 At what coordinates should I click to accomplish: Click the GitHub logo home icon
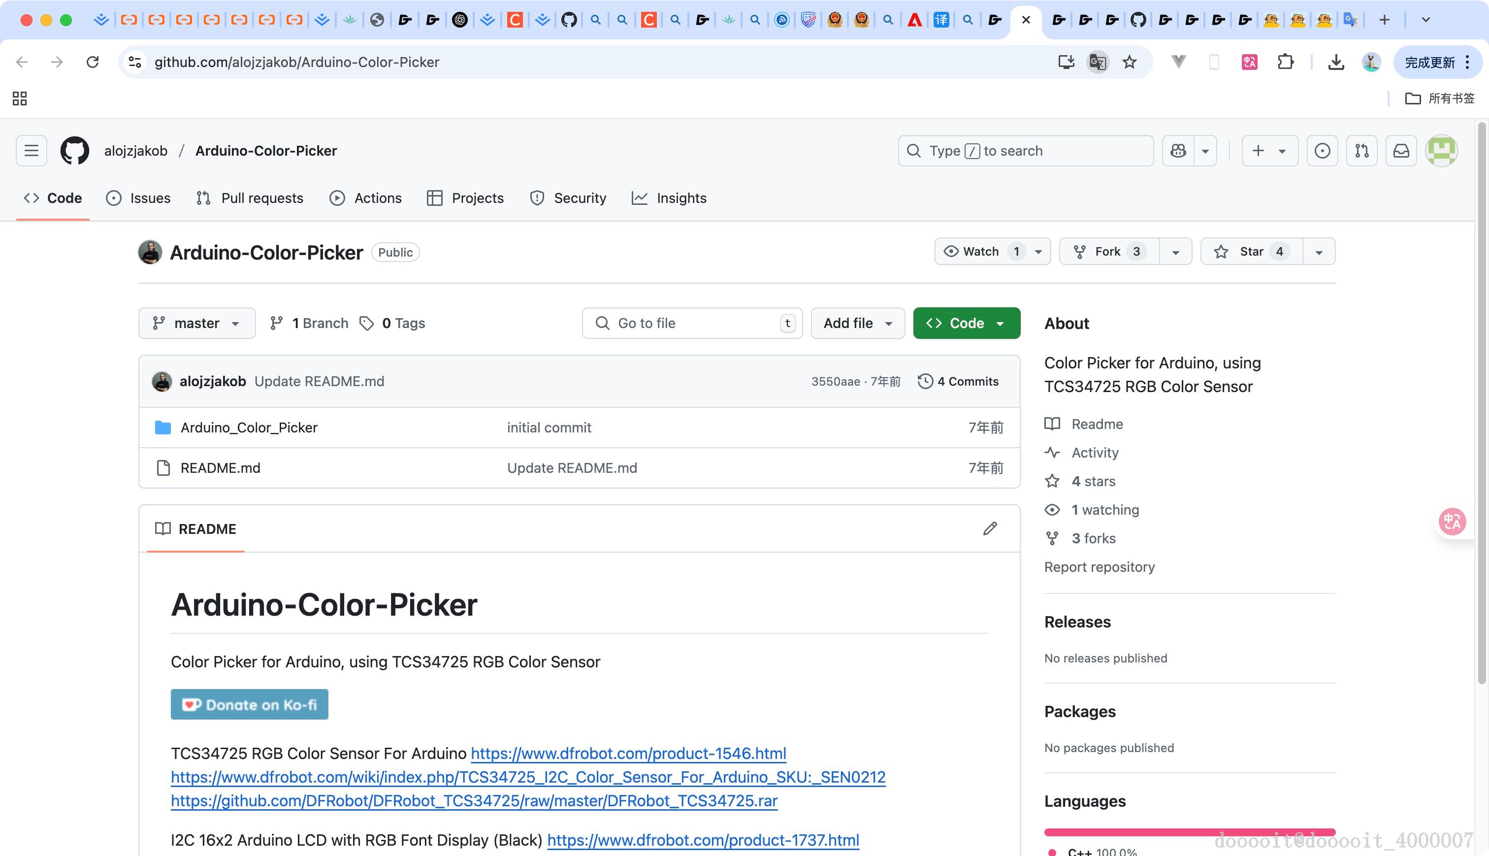(75, 151)
